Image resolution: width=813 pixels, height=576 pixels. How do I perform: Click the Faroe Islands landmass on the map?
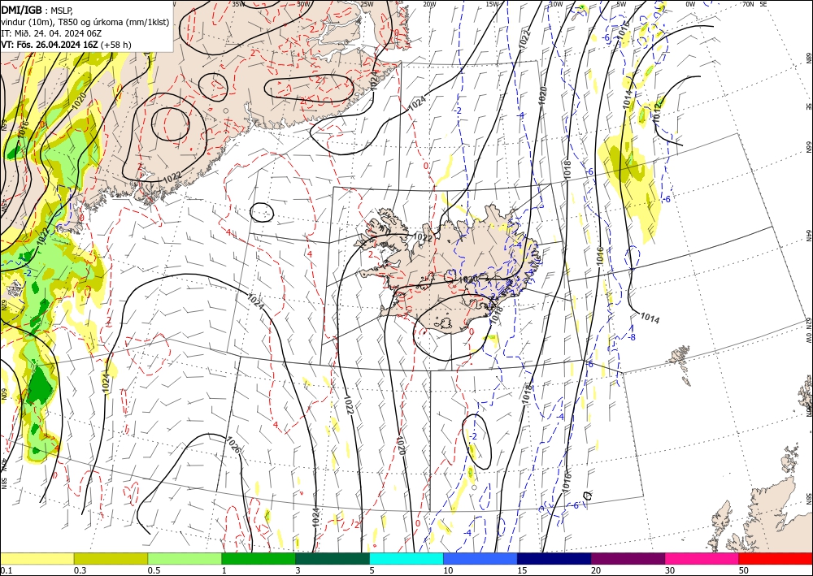point(680,357)
